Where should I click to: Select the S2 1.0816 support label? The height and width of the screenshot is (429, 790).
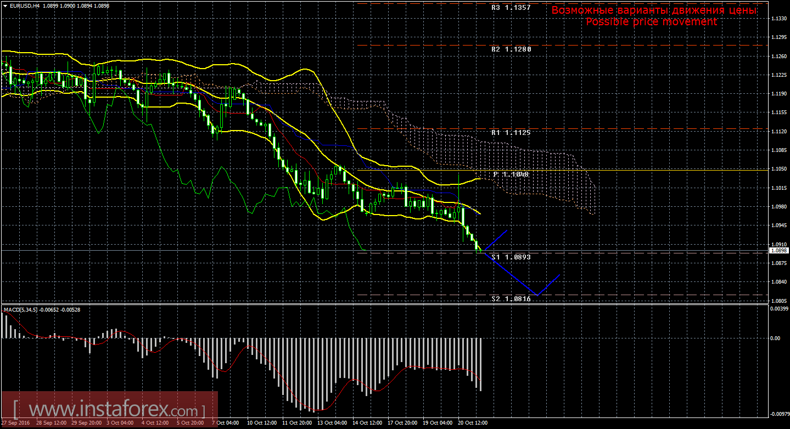click(511, 299)
